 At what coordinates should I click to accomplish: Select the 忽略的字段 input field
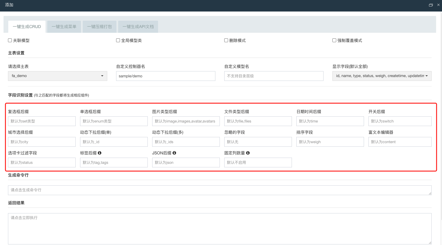258,142
